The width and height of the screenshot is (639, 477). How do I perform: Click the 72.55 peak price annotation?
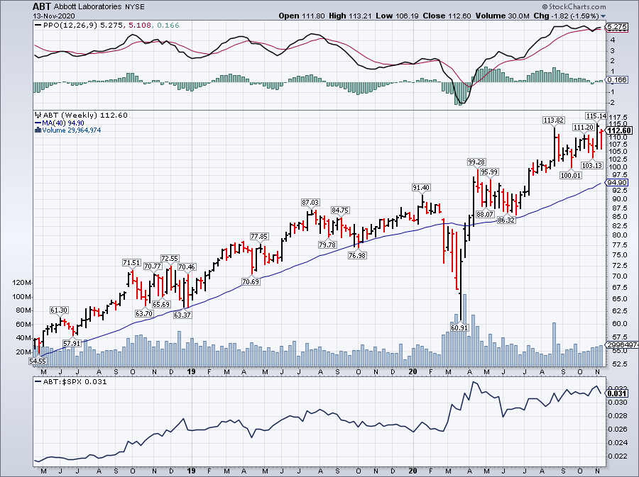click(170, 258)
